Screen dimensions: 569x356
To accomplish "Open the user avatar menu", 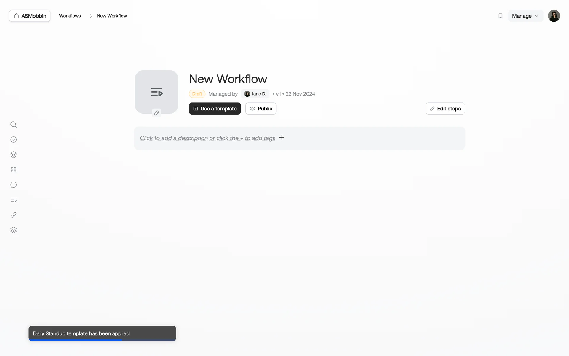I will (554, 16).
